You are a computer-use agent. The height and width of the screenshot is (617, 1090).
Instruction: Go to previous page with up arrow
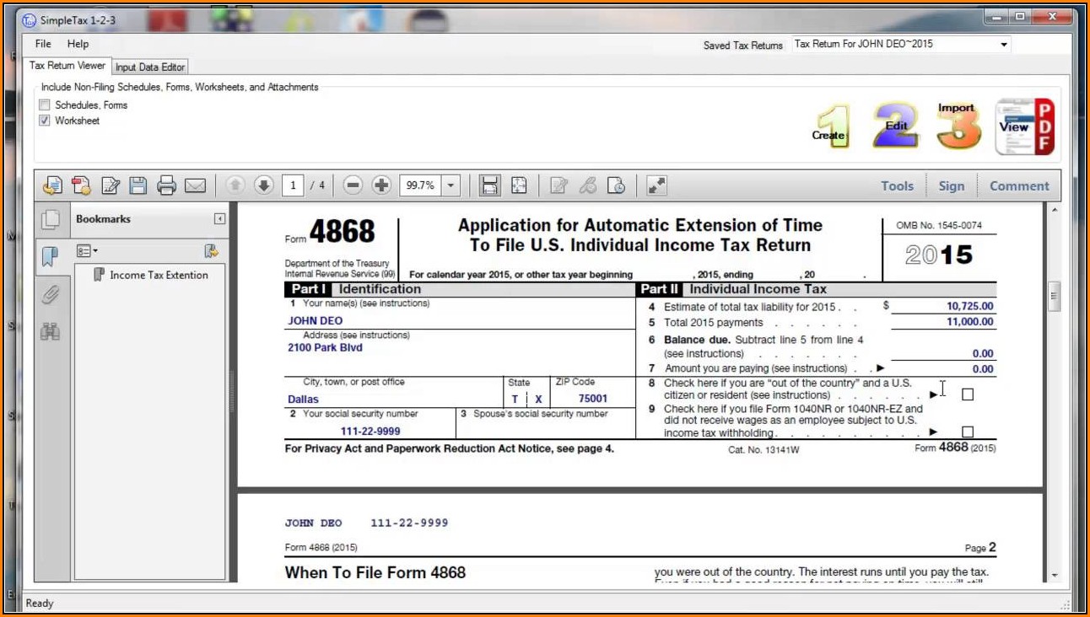[235, 185]
